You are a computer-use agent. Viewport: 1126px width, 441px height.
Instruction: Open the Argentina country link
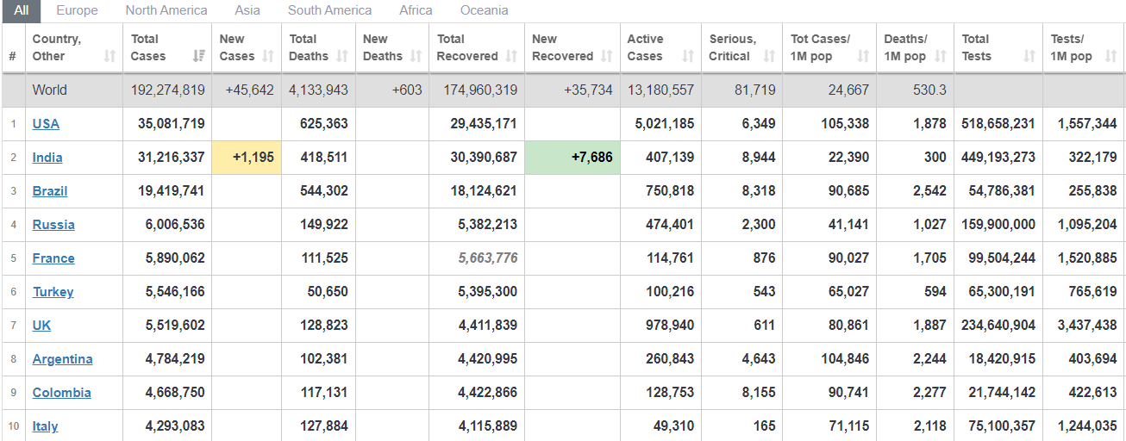63,359
